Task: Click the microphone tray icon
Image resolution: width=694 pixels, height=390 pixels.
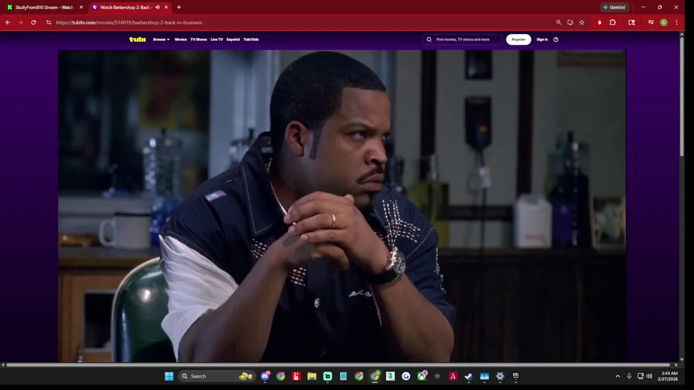Action: (629, 376)
